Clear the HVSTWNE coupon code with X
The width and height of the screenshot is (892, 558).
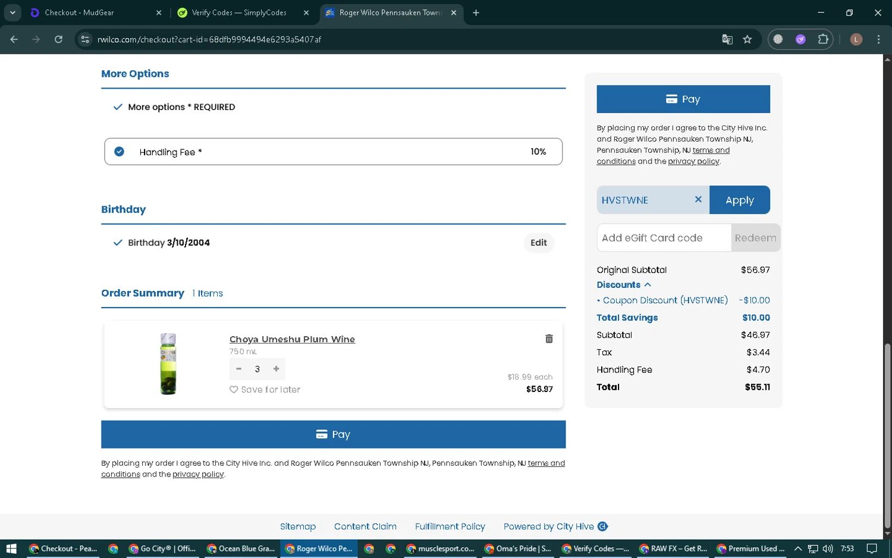pyautogui.click(x=698, y=199)
